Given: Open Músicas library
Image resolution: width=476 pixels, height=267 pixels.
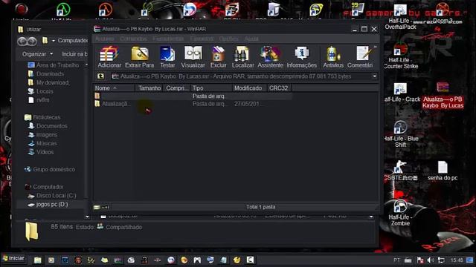Looking at the screenshot, I should [42, 143].
